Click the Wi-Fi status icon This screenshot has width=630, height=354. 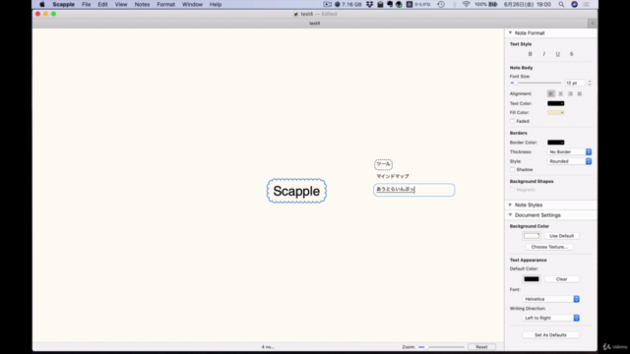(466, 4)
